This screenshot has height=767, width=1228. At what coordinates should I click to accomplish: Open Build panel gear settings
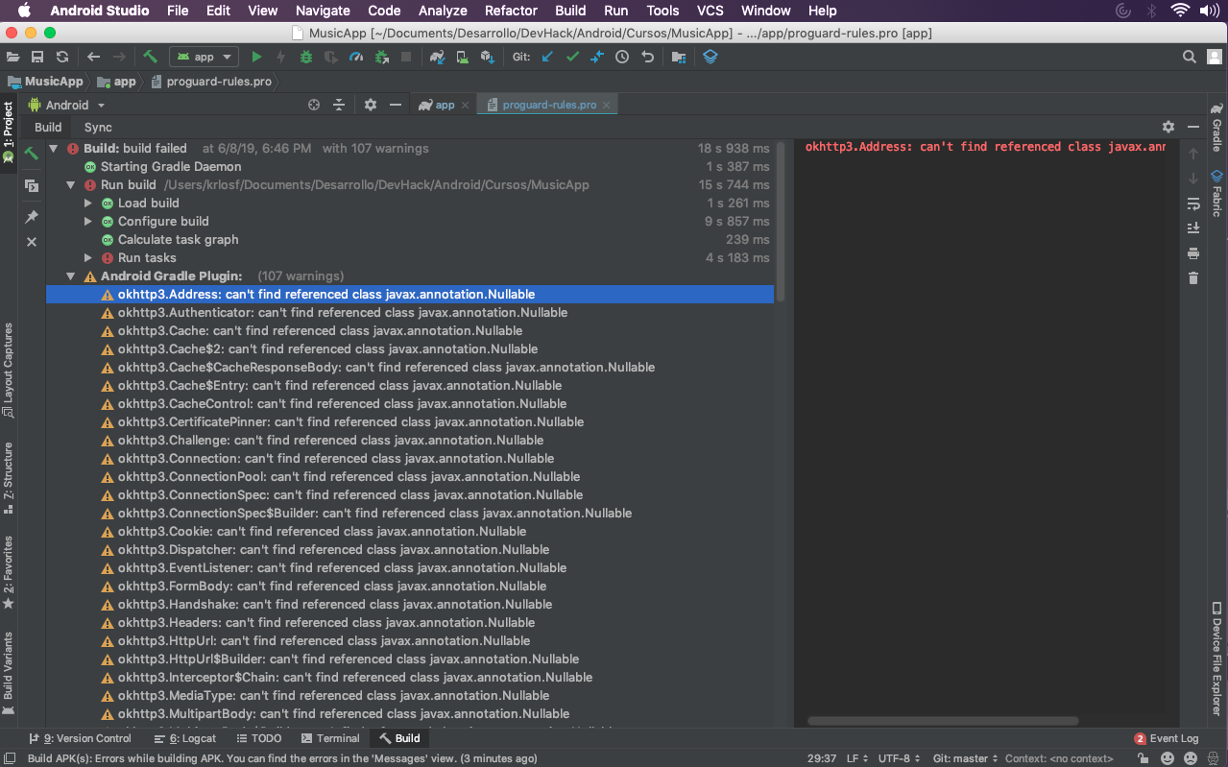(x=1168, y=127)
